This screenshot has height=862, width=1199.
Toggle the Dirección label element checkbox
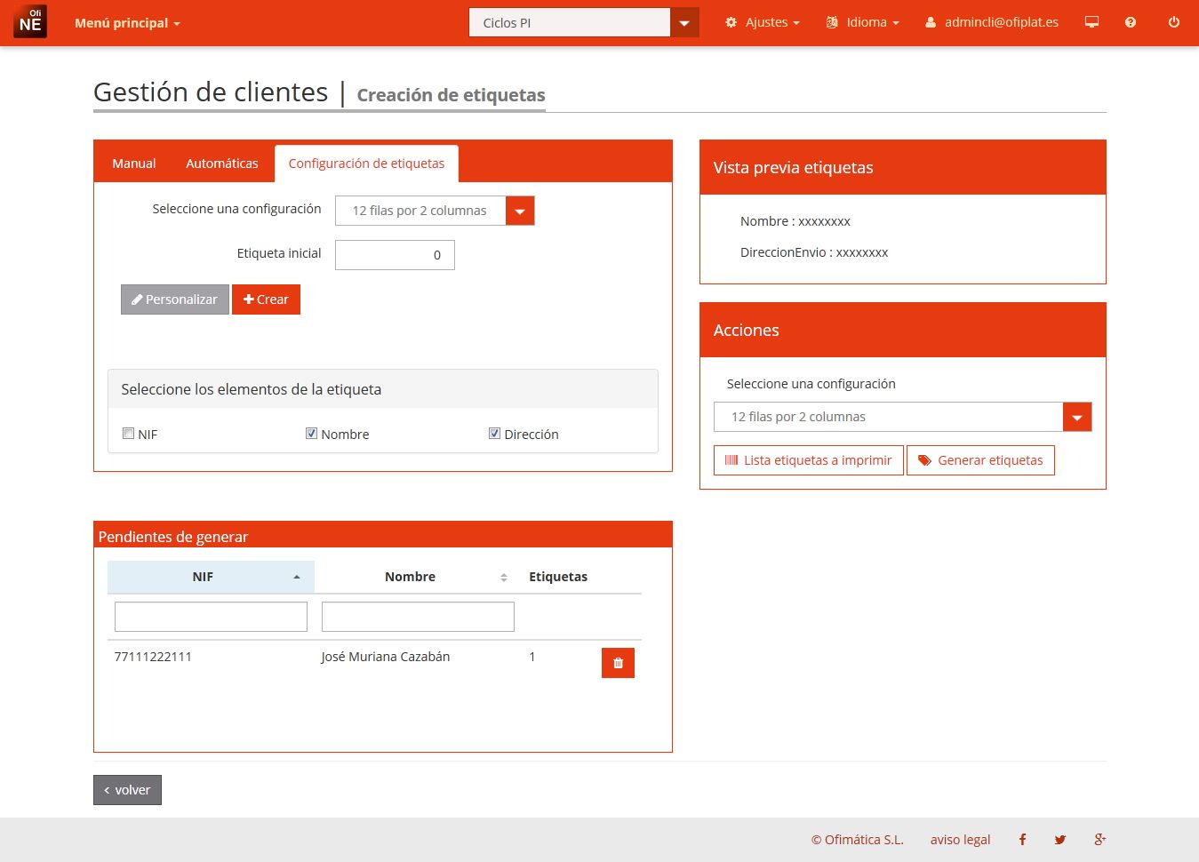pos(494,434)
